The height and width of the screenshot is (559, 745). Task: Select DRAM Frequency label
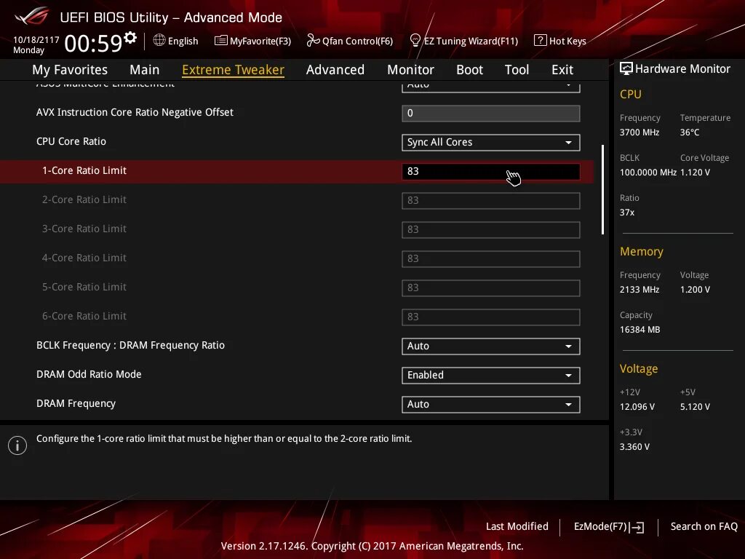76,403
